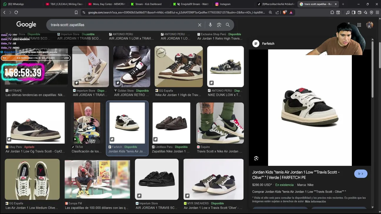Reload the page with the refresh icon
The image size is (381, 214).
(x=16, y=12)
